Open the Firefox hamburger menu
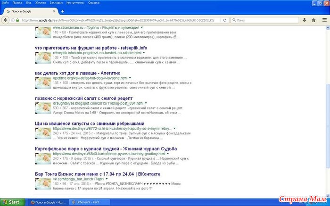 [x=324, y=20]
